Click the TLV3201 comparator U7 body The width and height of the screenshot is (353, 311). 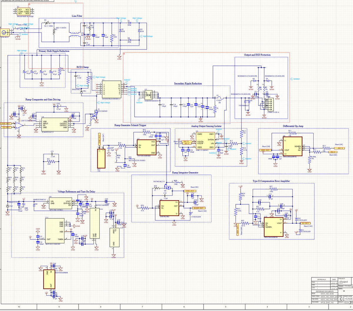[x=146, y=147]
